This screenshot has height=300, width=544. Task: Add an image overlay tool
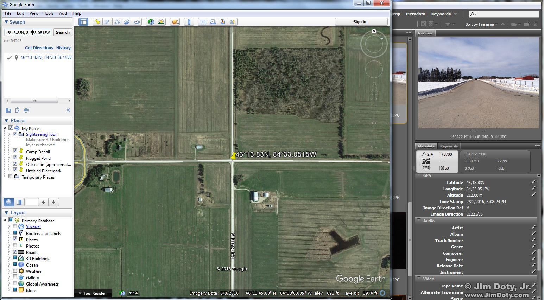pyautogui.click(x=127, y=22)
